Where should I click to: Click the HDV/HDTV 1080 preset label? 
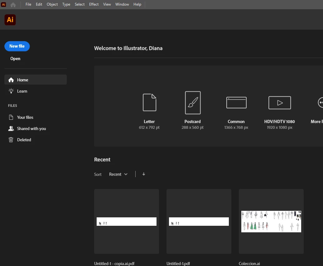point(280,122)
